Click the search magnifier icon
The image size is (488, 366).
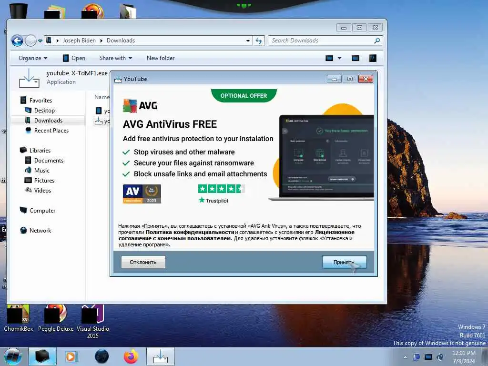pos(377,41)
